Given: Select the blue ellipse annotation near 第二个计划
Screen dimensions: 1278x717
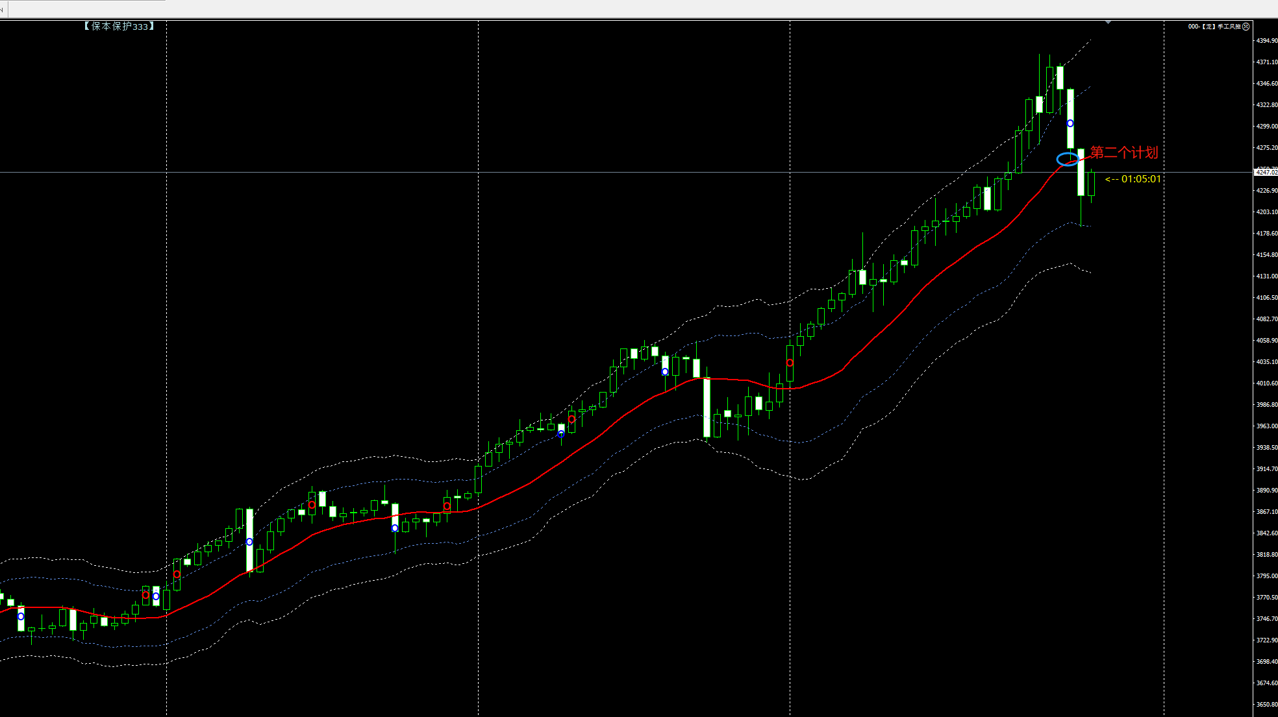Looking at the screenshot, I should pyautogui.click(x=1067, y=159).
